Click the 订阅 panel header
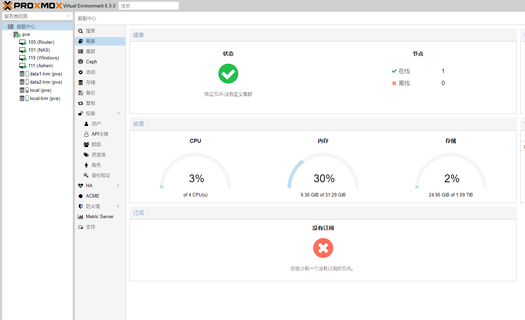The height and width of the screenshot is (320, 525). 323,213
